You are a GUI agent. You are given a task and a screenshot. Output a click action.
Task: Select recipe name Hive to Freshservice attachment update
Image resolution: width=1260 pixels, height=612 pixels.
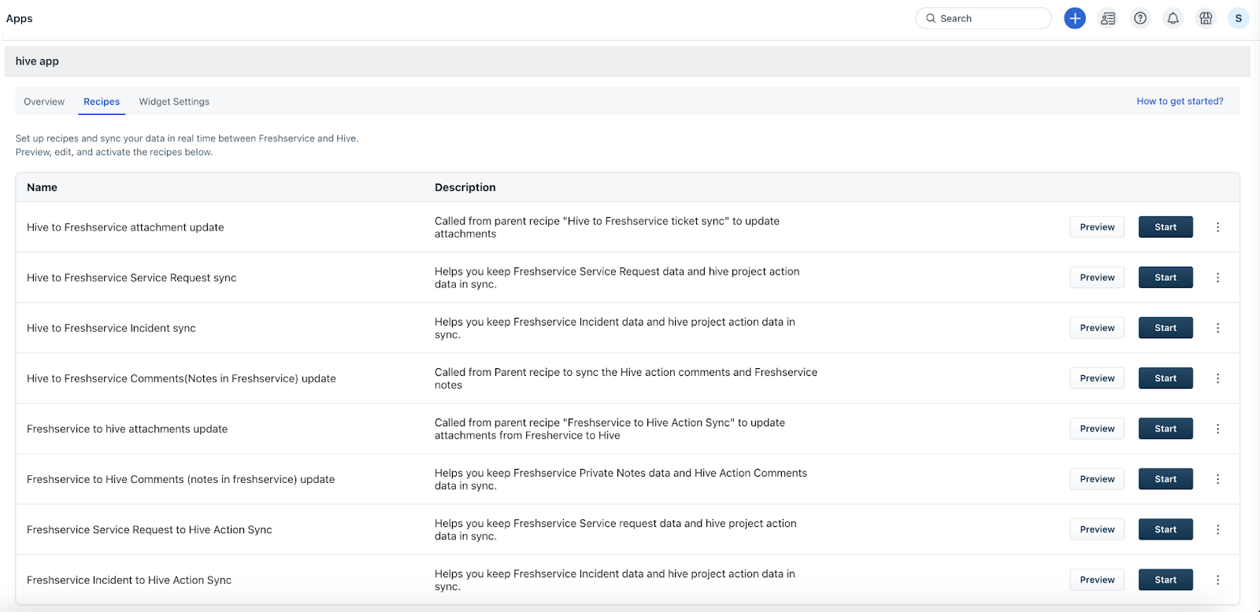click(125, 227)
